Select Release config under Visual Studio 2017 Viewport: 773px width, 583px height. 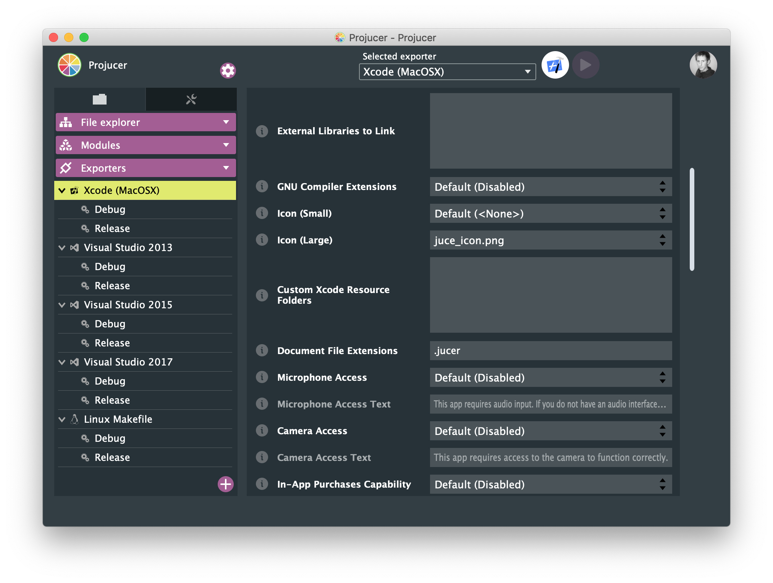[112, 400]
